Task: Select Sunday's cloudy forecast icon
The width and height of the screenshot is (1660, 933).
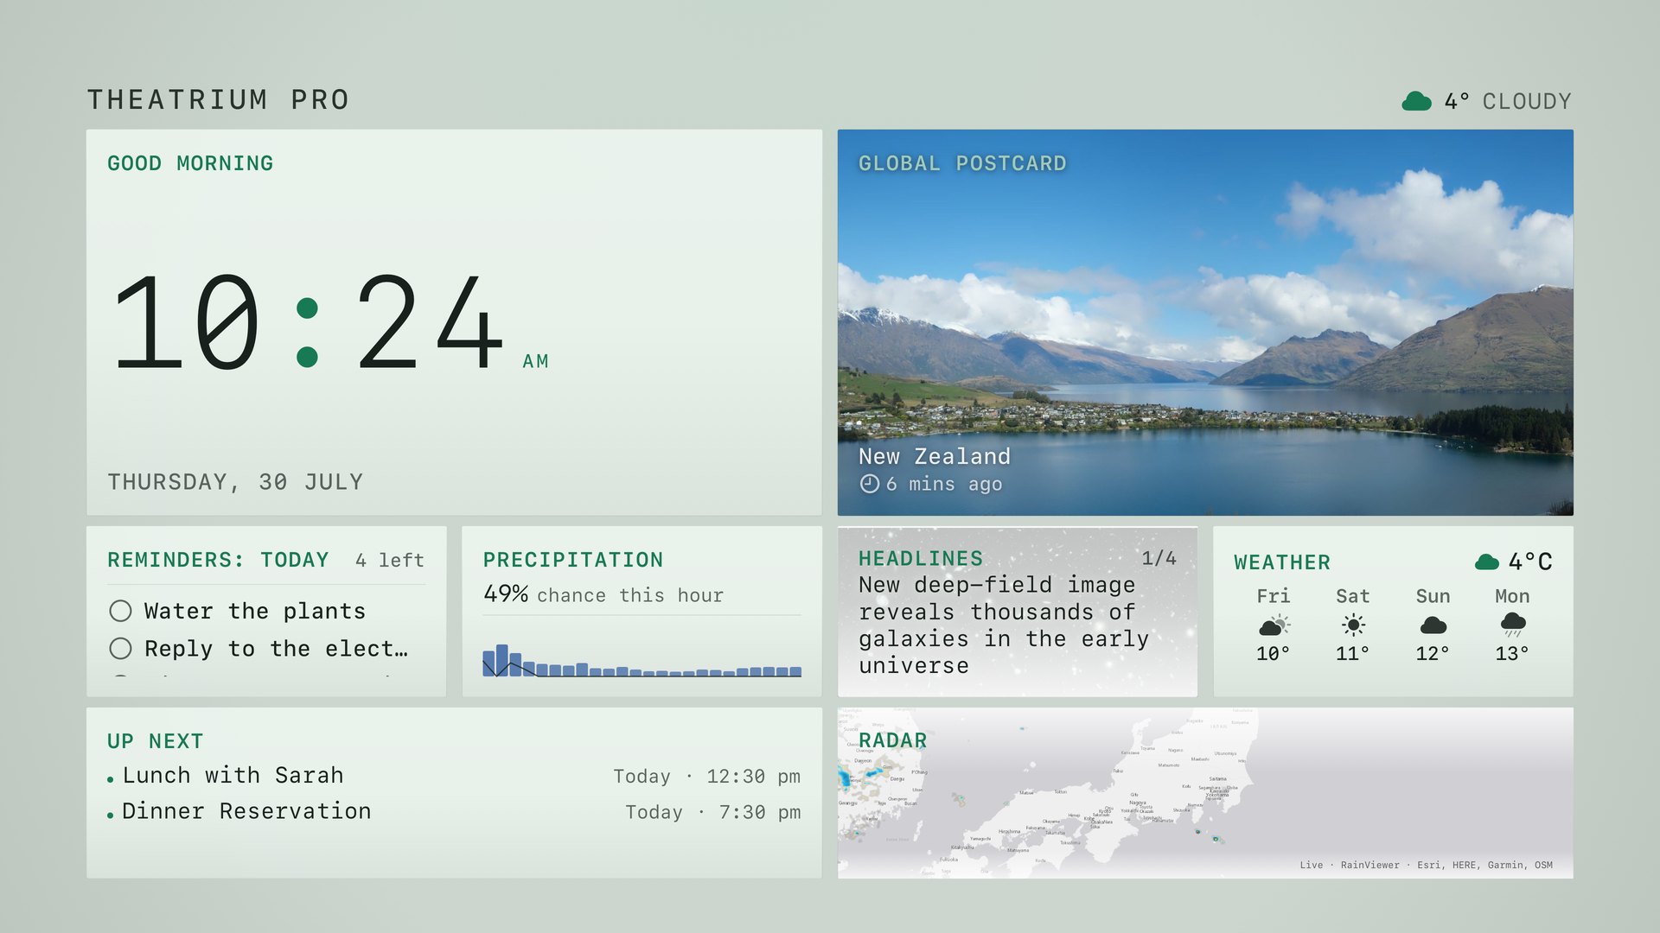Action: (1433, 625)
